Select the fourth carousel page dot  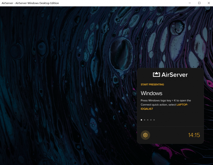coord(151,120)
